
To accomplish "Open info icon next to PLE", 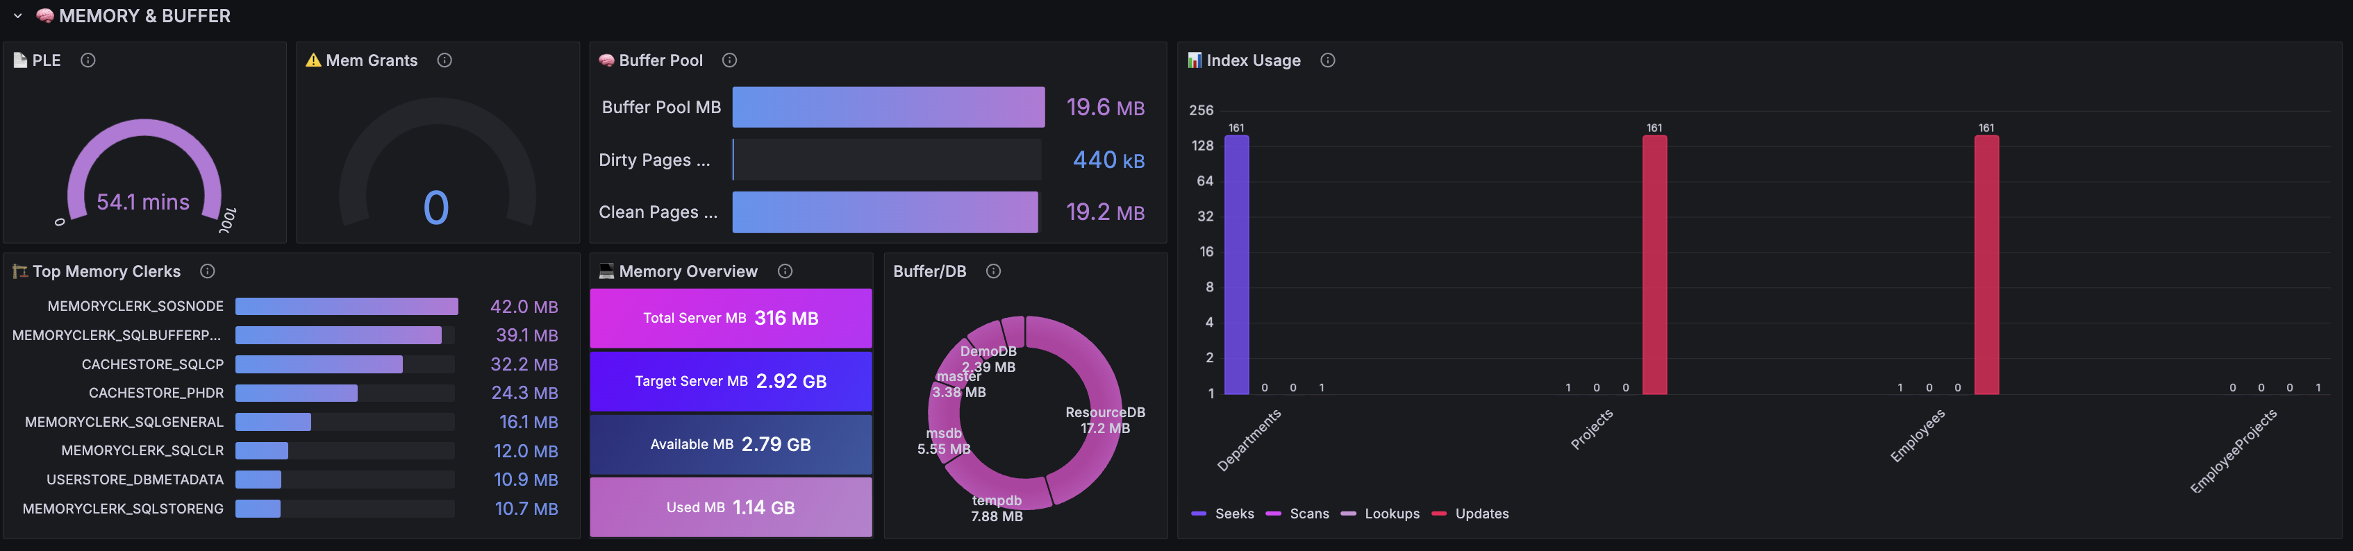I will tap(88, 60).
